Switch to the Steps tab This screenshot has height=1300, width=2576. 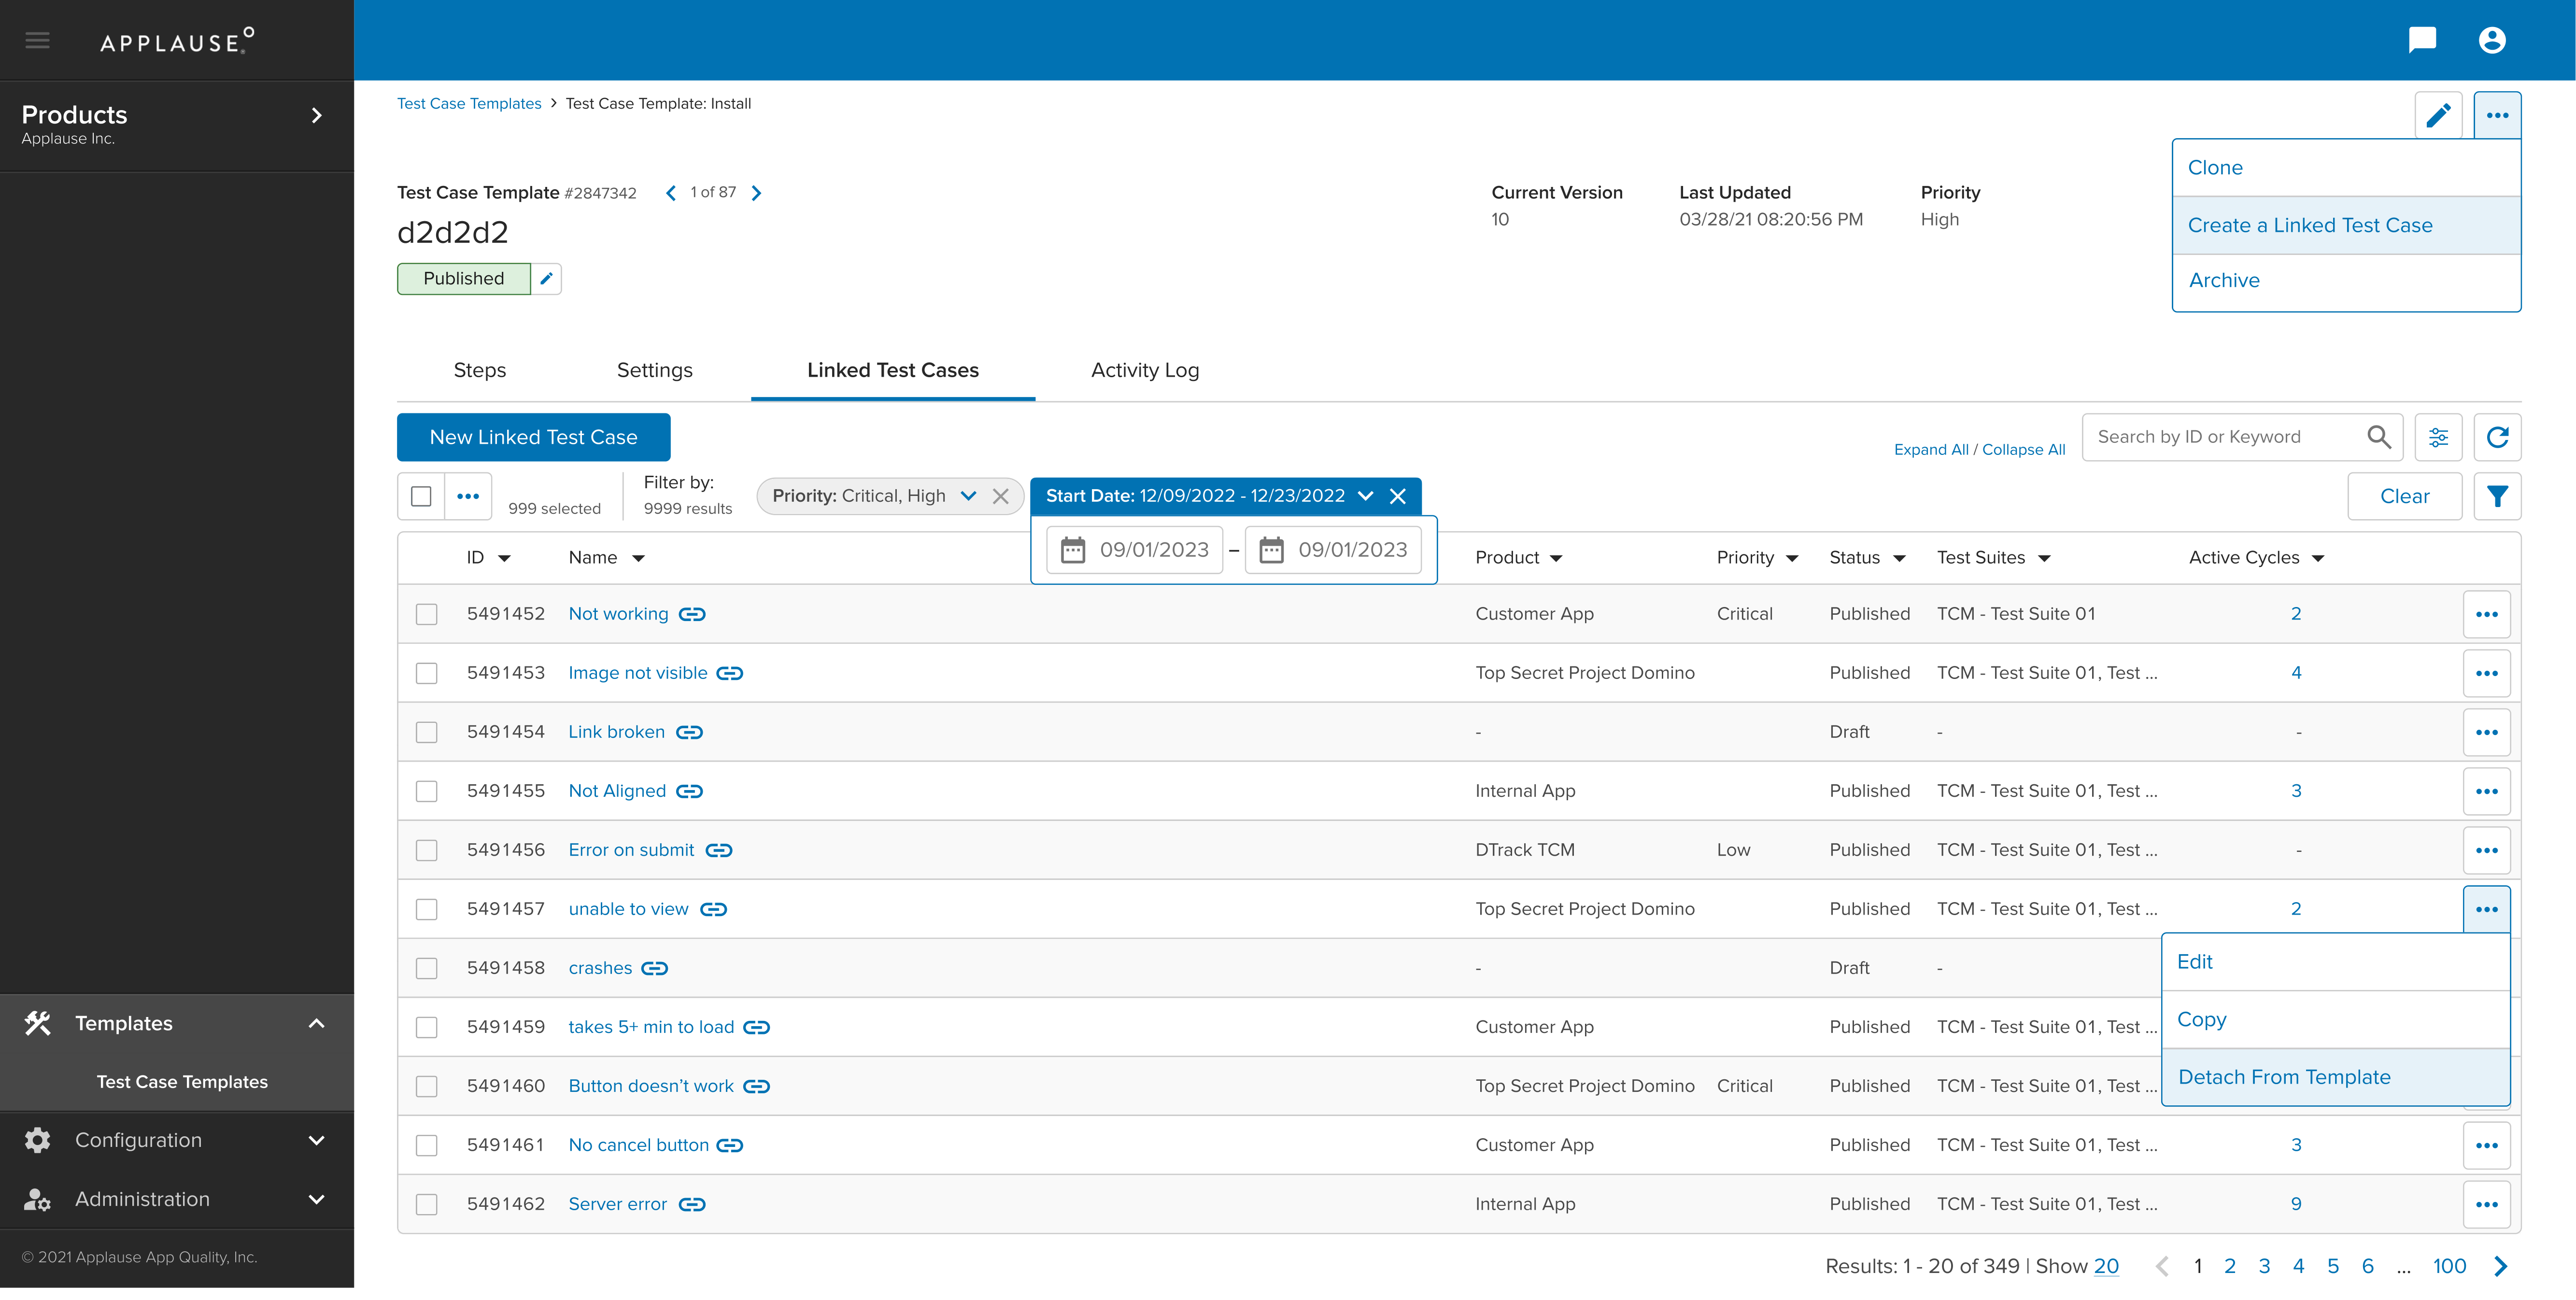[x=480, y=370]
